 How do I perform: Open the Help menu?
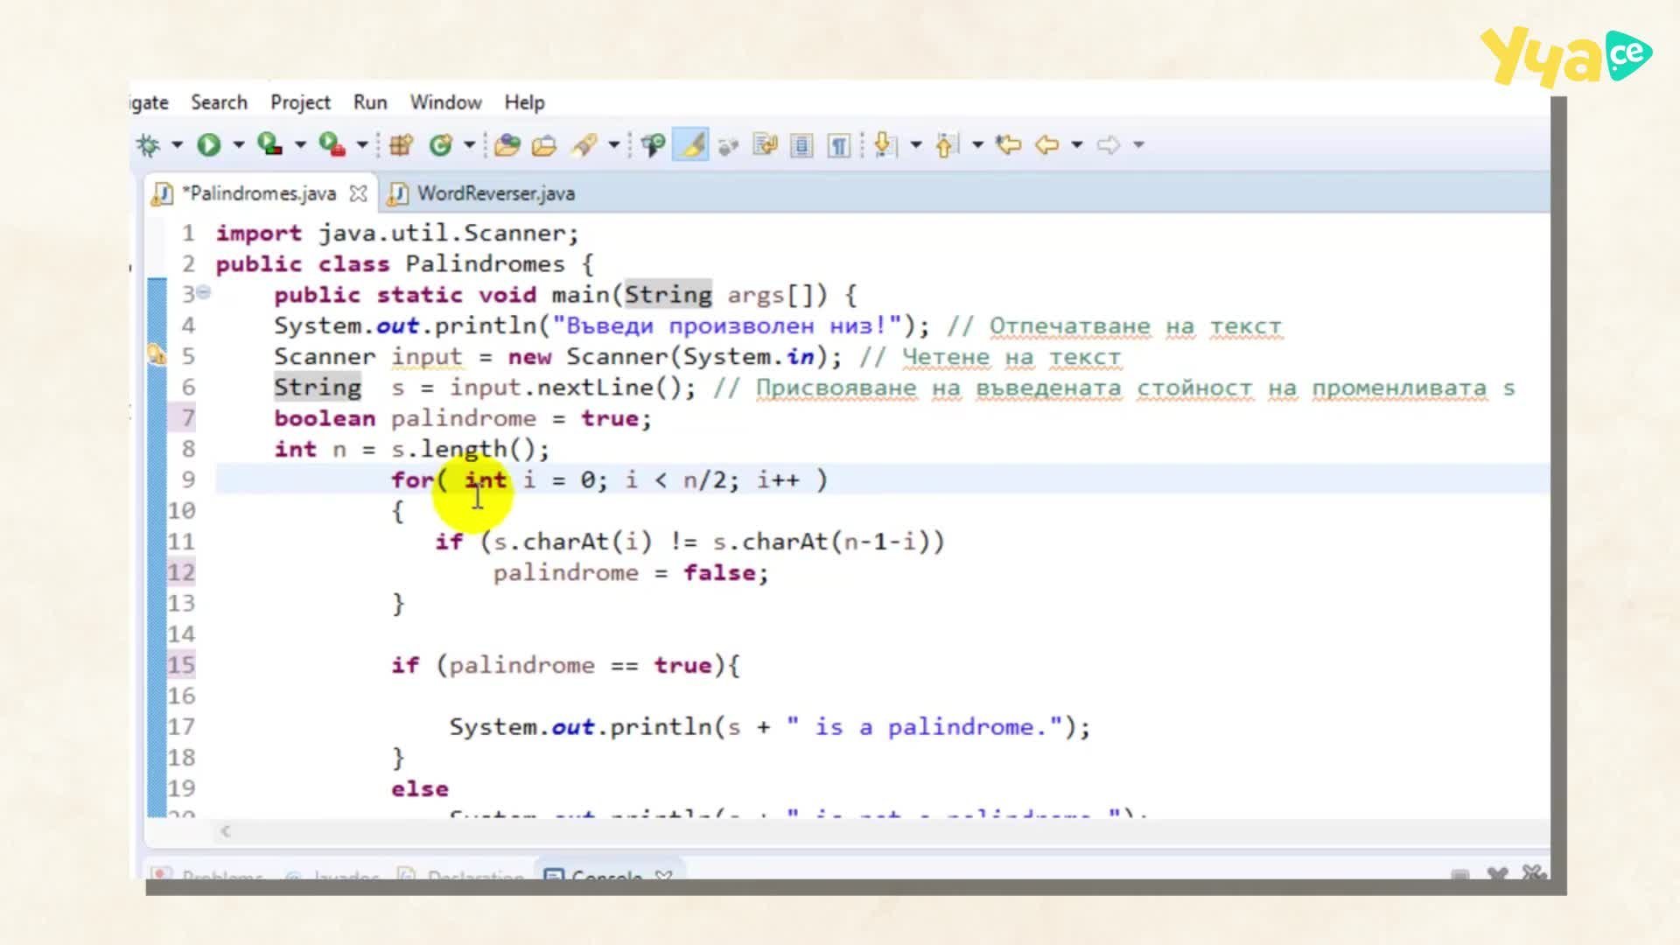tap(524, 102)
